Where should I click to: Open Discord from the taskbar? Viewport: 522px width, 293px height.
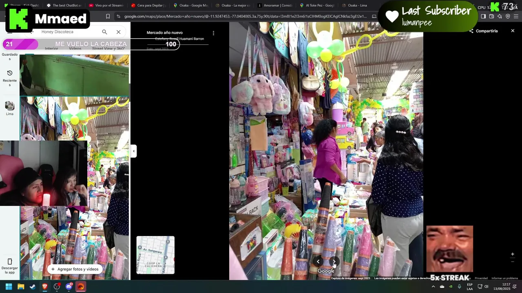[69, 286]
